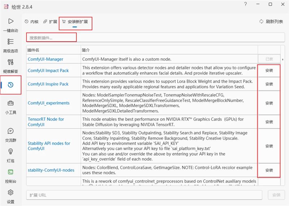Click the 灯泡 lightbulb icon
This screenshot has width=289, height=206.
coord(10,151)
